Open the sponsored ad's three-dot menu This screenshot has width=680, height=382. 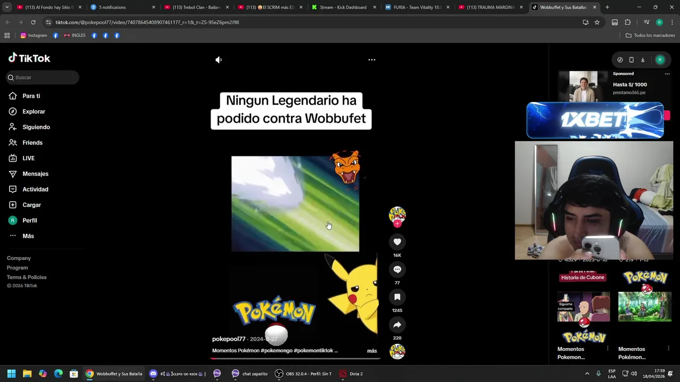click(667, 74)
